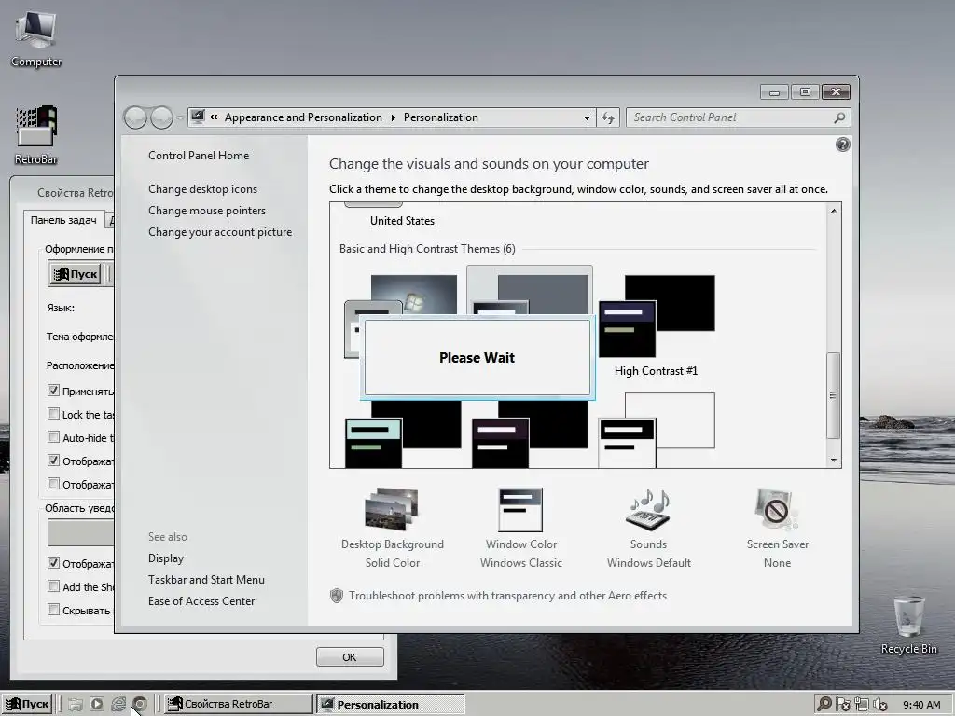
Task: Enable the 'Add the Sh…' checkbox
Action: [53, 586]
